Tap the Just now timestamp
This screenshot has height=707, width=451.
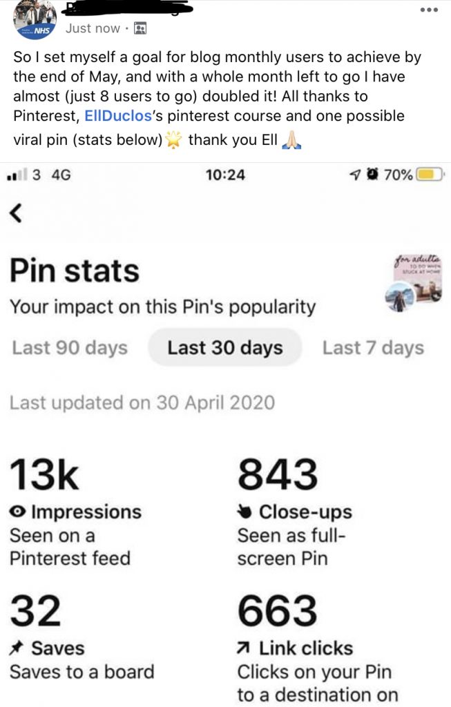(93, 28)
